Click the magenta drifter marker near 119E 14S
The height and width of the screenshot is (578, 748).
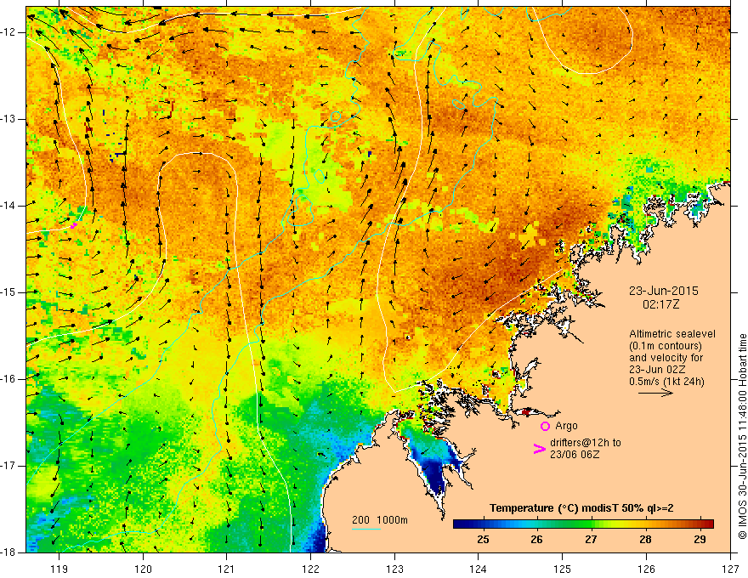pos(73,225)
